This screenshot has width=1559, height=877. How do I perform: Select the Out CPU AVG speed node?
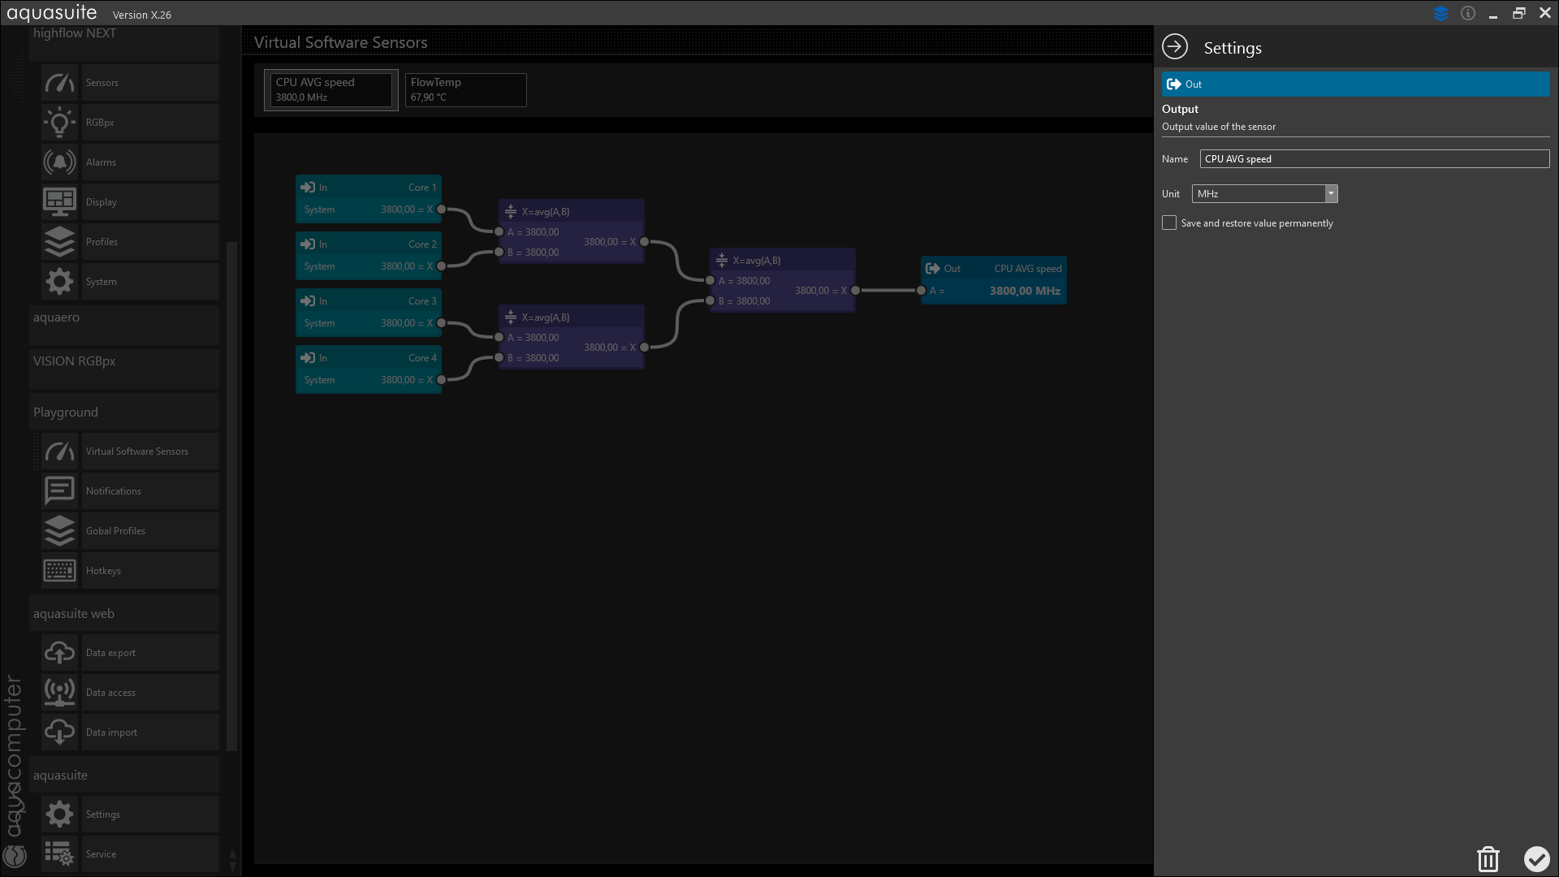994,280
